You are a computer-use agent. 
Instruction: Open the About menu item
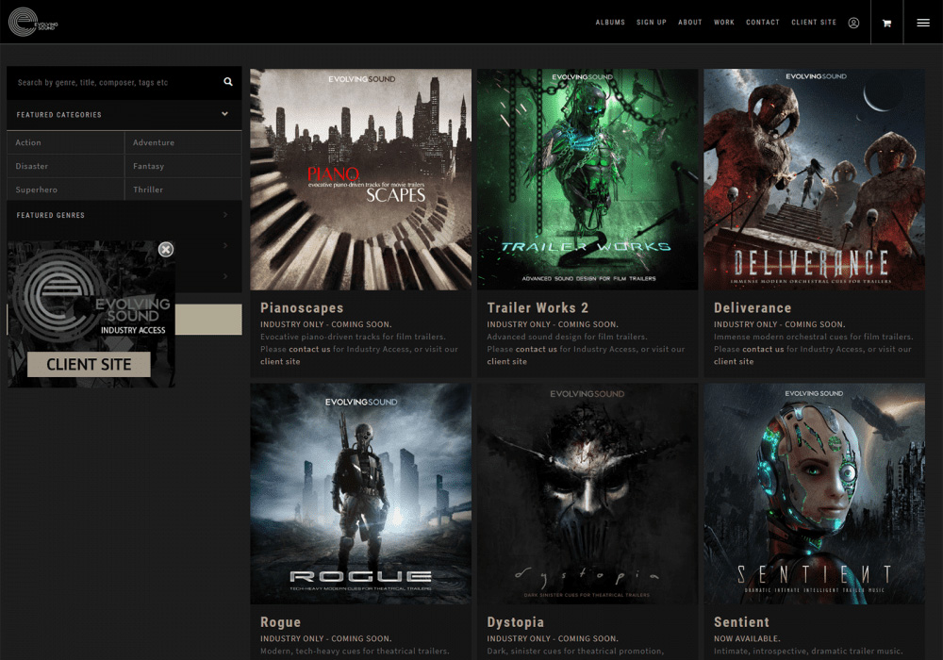(x=690, y=23)
